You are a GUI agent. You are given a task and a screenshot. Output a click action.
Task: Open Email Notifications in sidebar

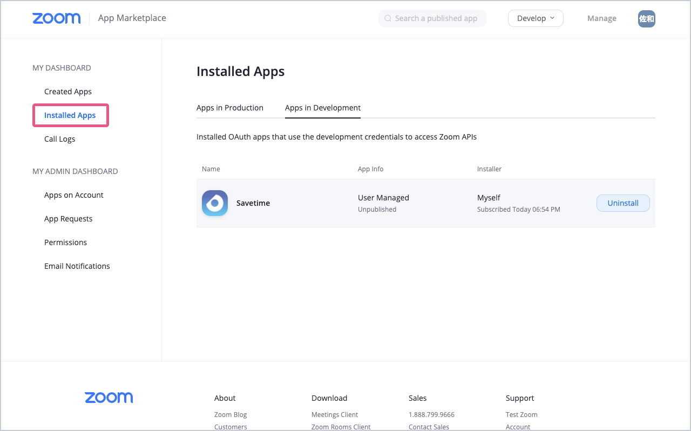(x=77, y=266)
